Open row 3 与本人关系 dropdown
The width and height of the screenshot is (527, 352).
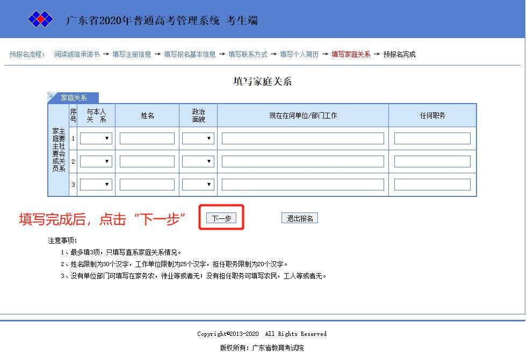point(96,185)
